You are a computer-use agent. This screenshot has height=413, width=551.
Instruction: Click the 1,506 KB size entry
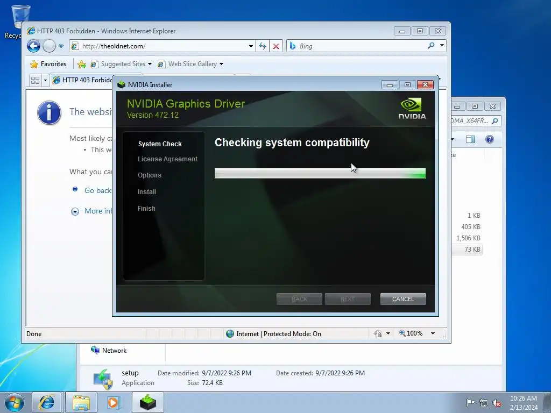(468, 238)
